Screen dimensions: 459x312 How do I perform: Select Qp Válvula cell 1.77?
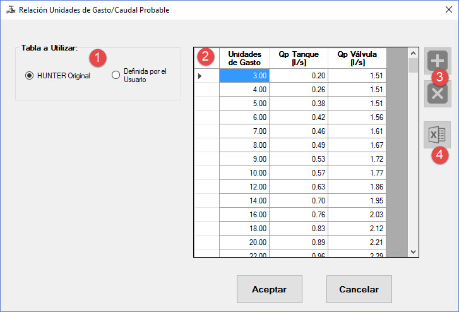pos(357,173)
